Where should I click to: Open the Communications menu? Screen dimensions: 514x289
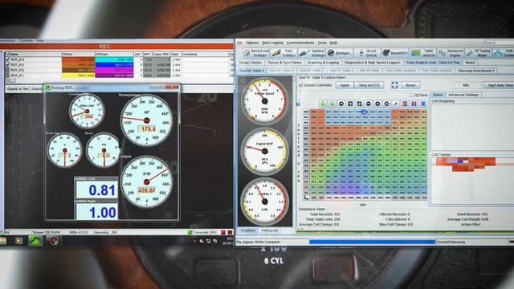click(300, 43)
